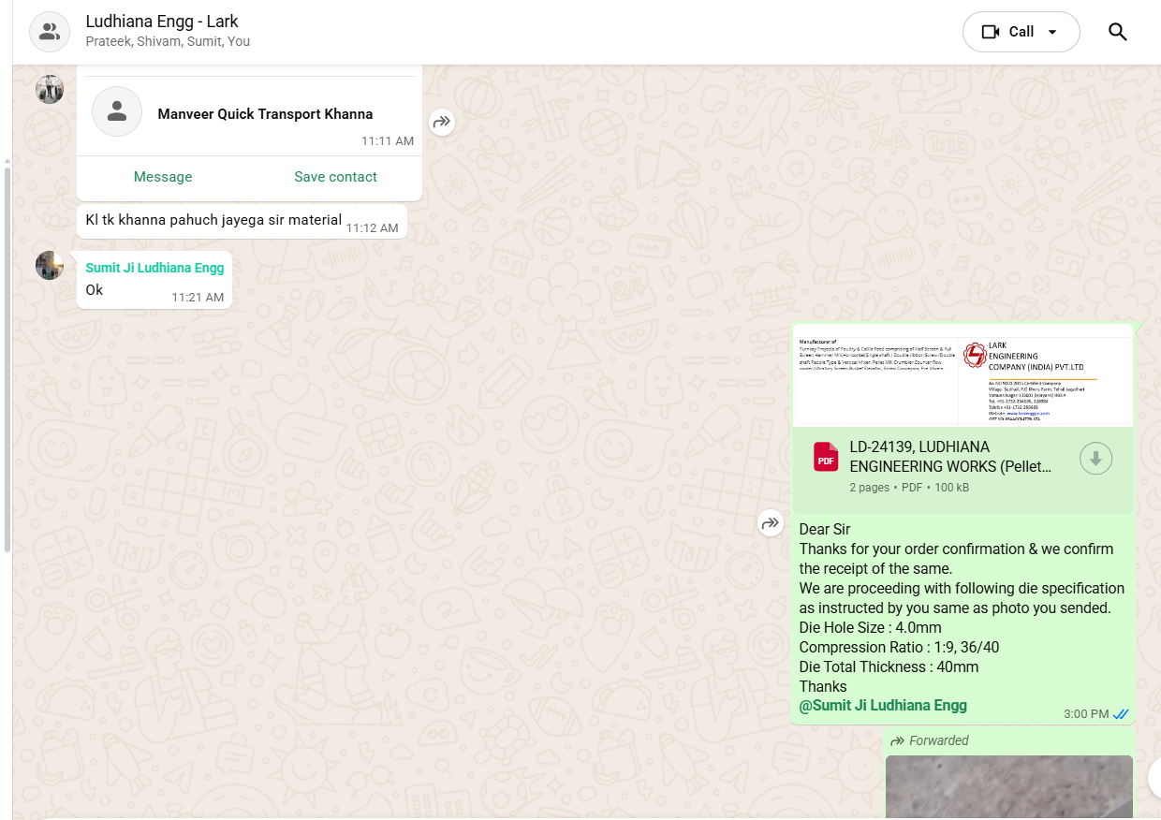This screenshot has width=1161, height=820.
Task: Click the blue read receipt double ticks
Action: tap(1121, 714)
